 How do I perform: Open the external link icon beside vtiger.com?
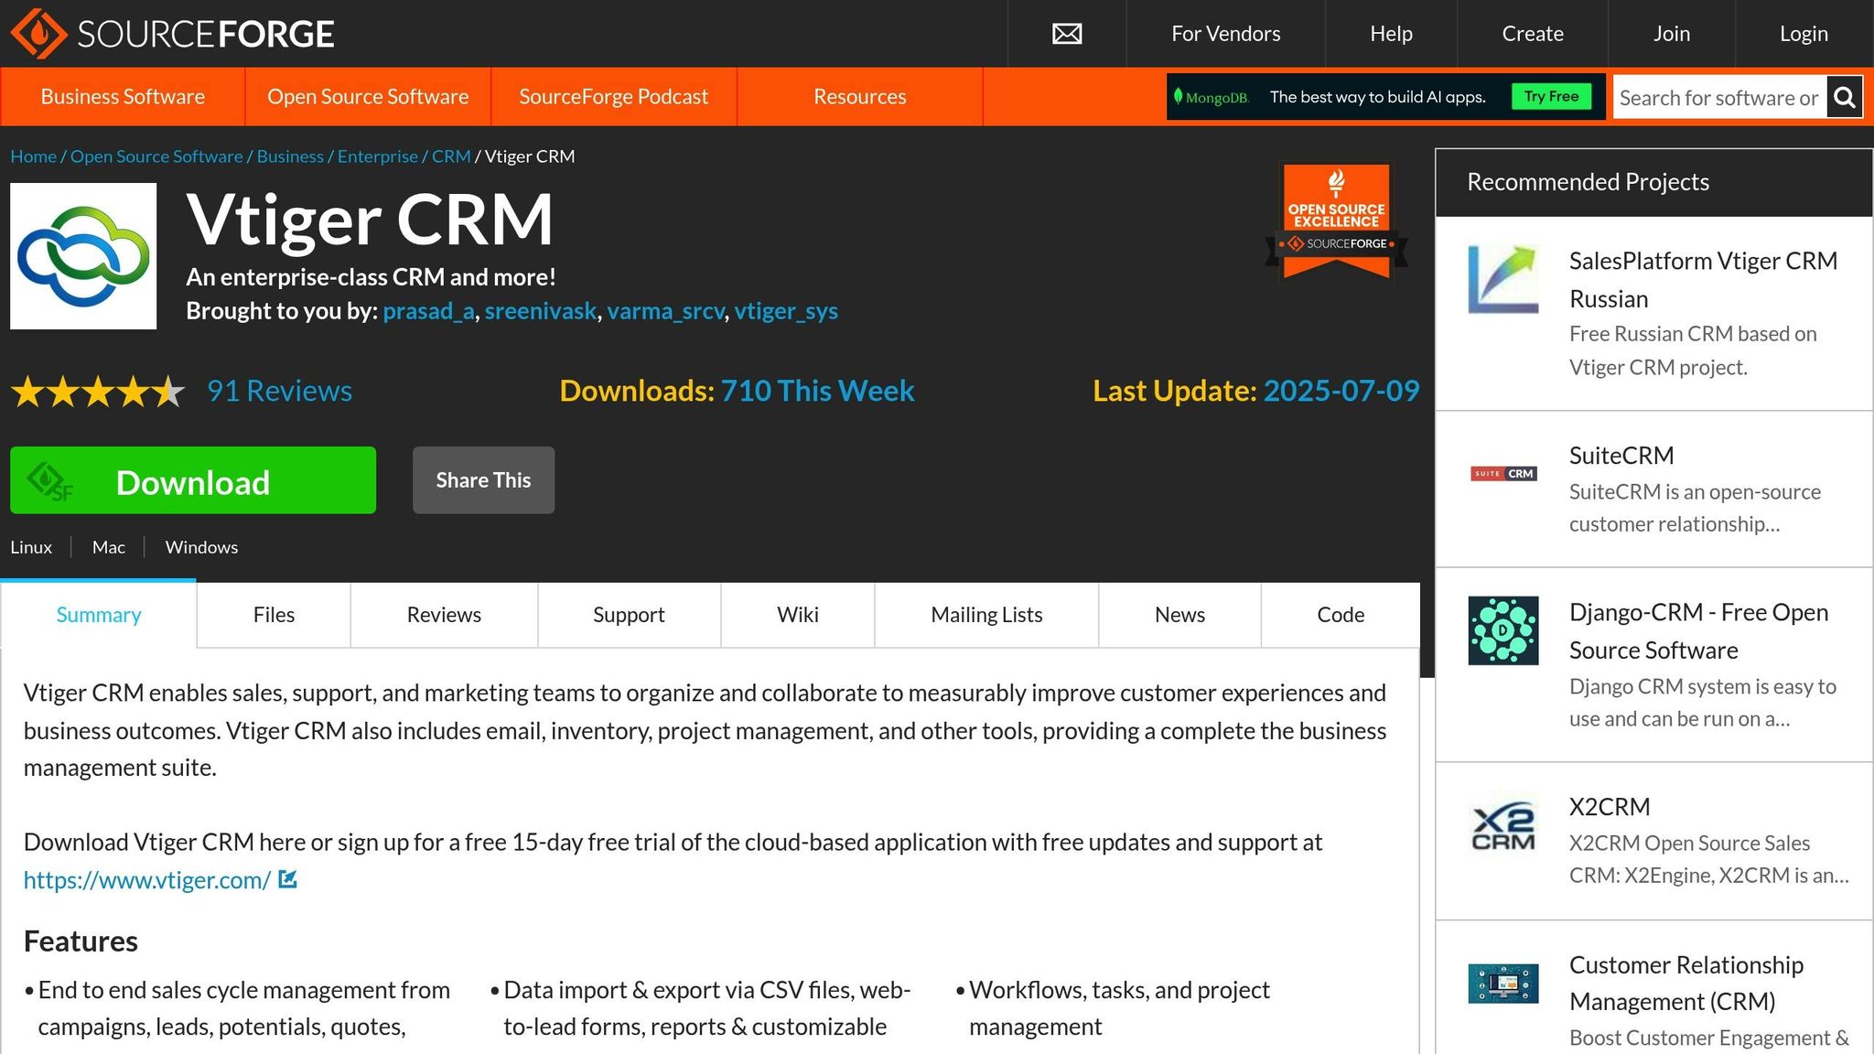[287, 879]
